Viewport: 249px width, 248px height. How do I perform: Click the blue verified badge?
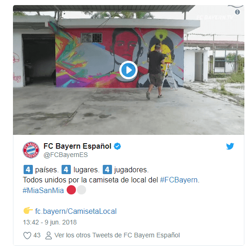(x=118, y=146)
